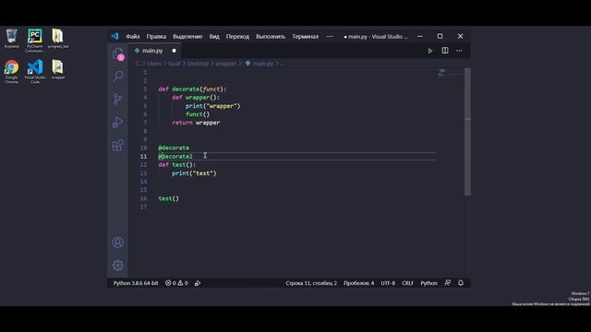
Task: Click the editor vertical scrollbar thumb
Action: point(467,132)
